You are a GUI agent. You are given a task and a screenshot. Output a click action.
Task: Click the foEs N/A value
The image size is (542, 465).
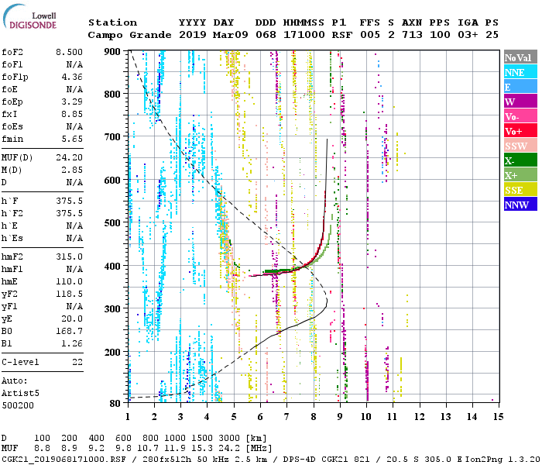(74, 126)
